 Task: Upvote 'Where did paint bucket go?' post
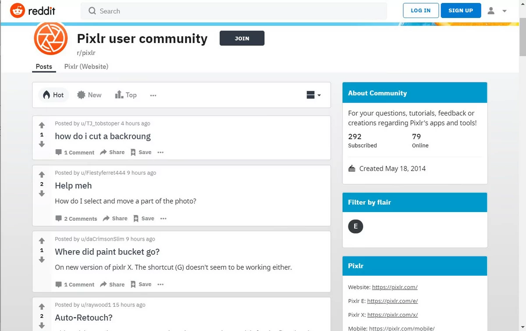tap(42, 241)
